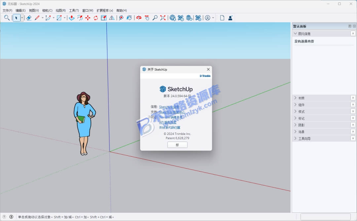This screenshot has width=357, height=221.
Task: Click the person silhouette toolbar icon
Action: click(x=230, y=18)
